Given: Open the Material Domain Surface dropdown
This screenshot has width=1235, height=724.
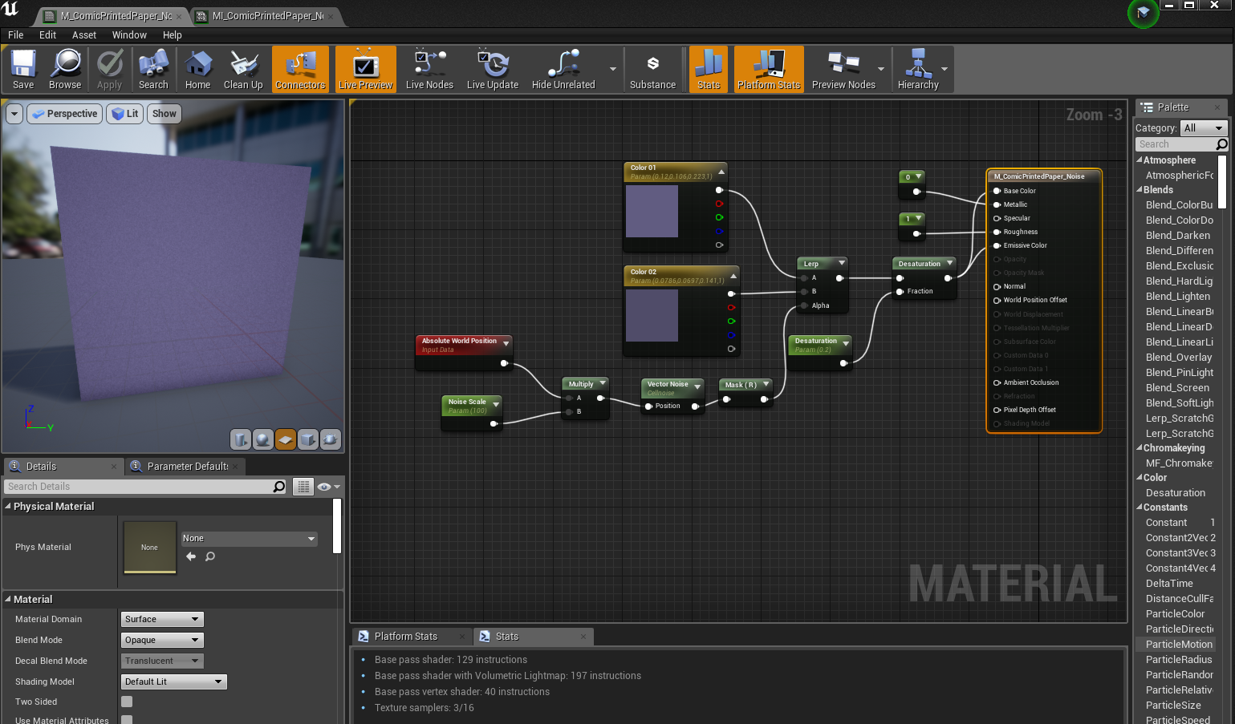Looking at the screenshot, I should pos(162,620).
